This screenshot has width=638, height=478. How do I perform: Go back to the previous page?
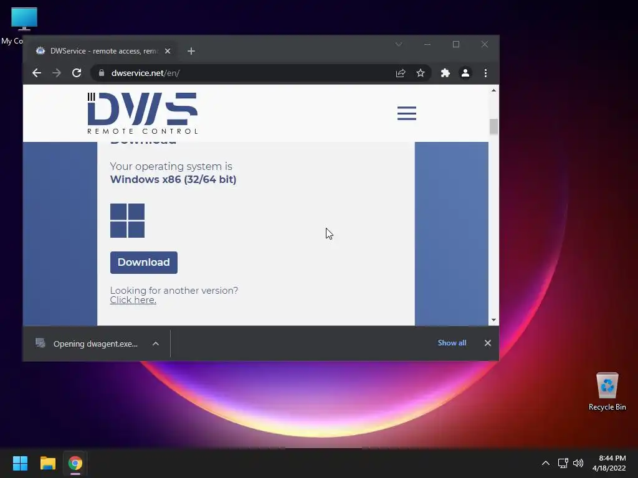pyautogui.click(x=37, y=73)
